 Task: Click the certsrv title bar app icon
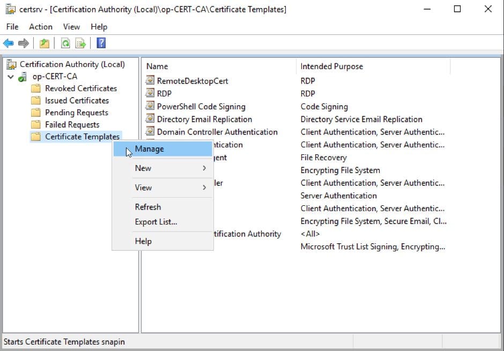11,9
